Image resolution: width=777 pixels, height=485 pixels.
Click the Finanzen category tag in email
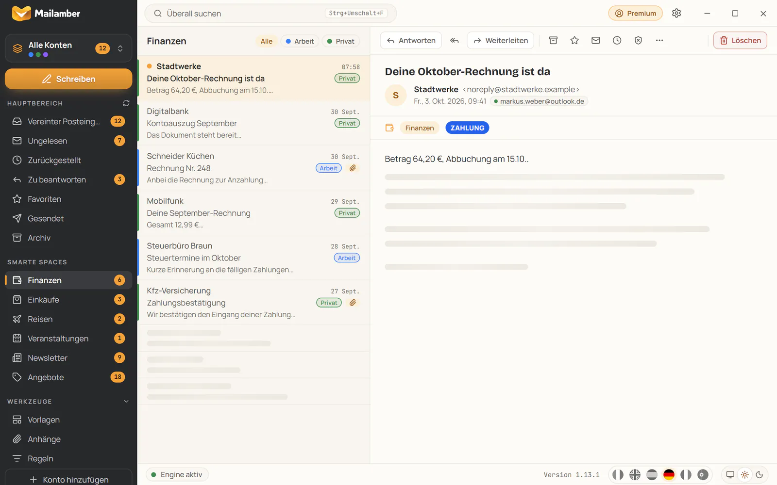pos(420,128)
